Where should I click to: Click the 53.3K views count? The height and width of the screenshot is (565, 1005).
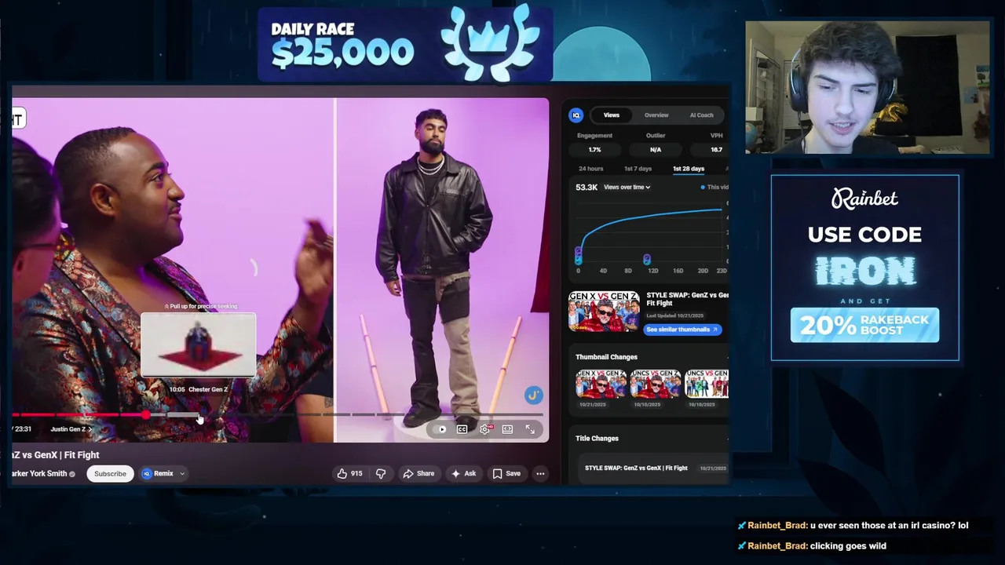tap(587, 187)
